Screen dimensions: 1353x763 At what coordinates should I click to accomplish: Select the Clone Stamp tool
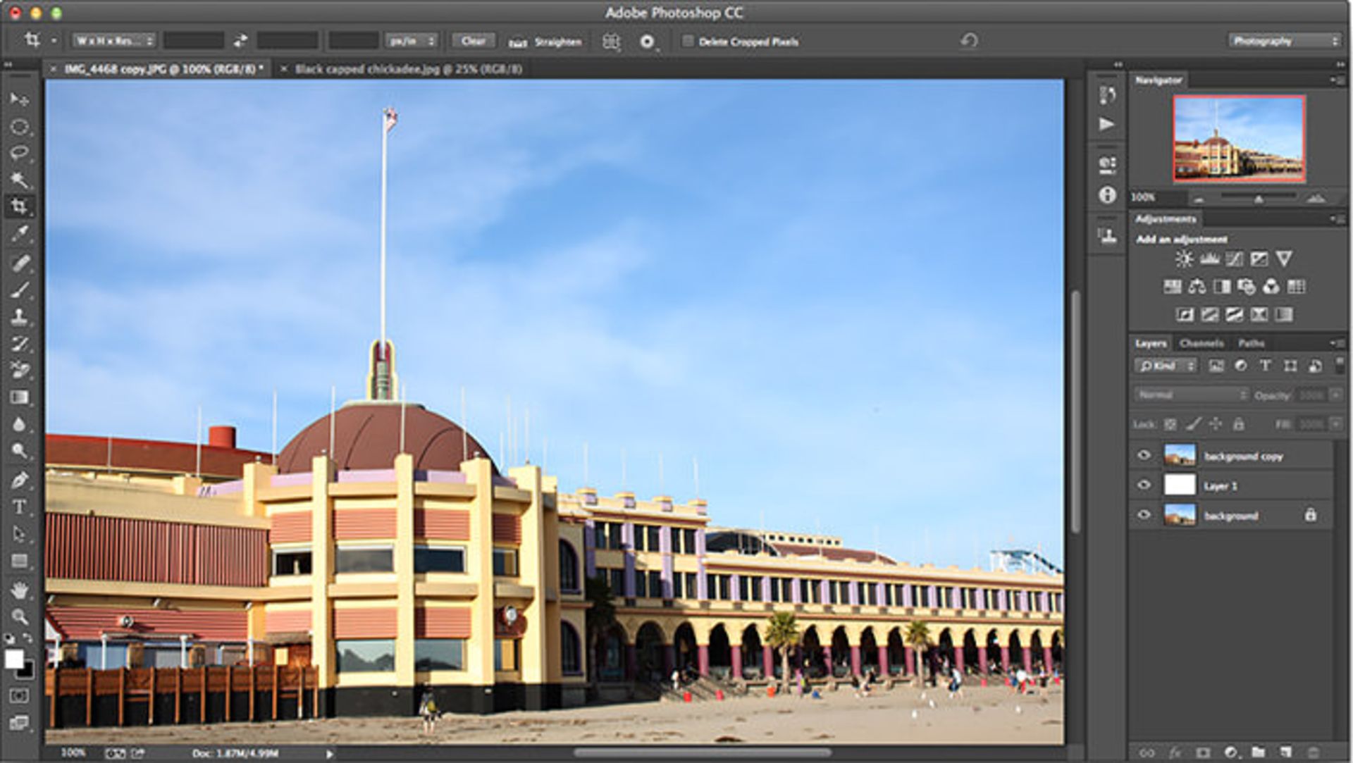(x=19, y=316)
